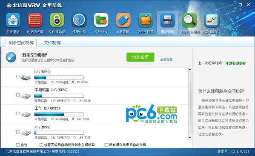255x156 pixels.
Task: Click the eraser icon beside 剩余空间粉碎 heading
Action: click(x=11, y=57)
